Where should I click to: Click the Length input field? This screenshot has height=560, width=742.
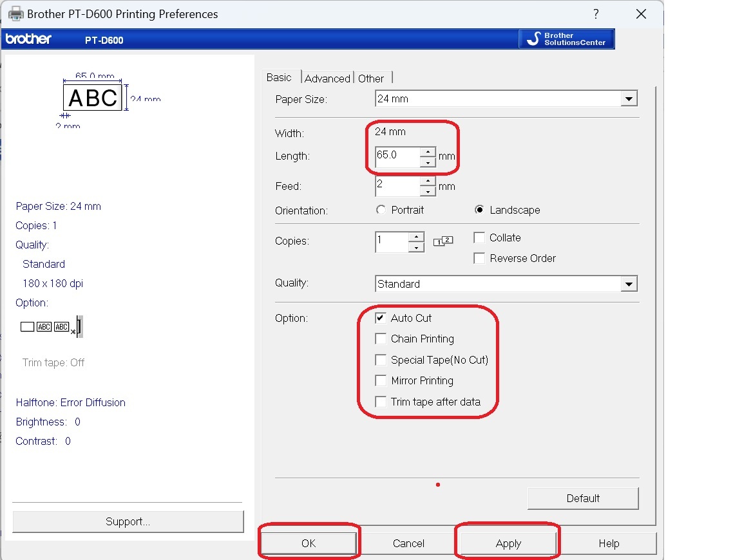[397, 156]
